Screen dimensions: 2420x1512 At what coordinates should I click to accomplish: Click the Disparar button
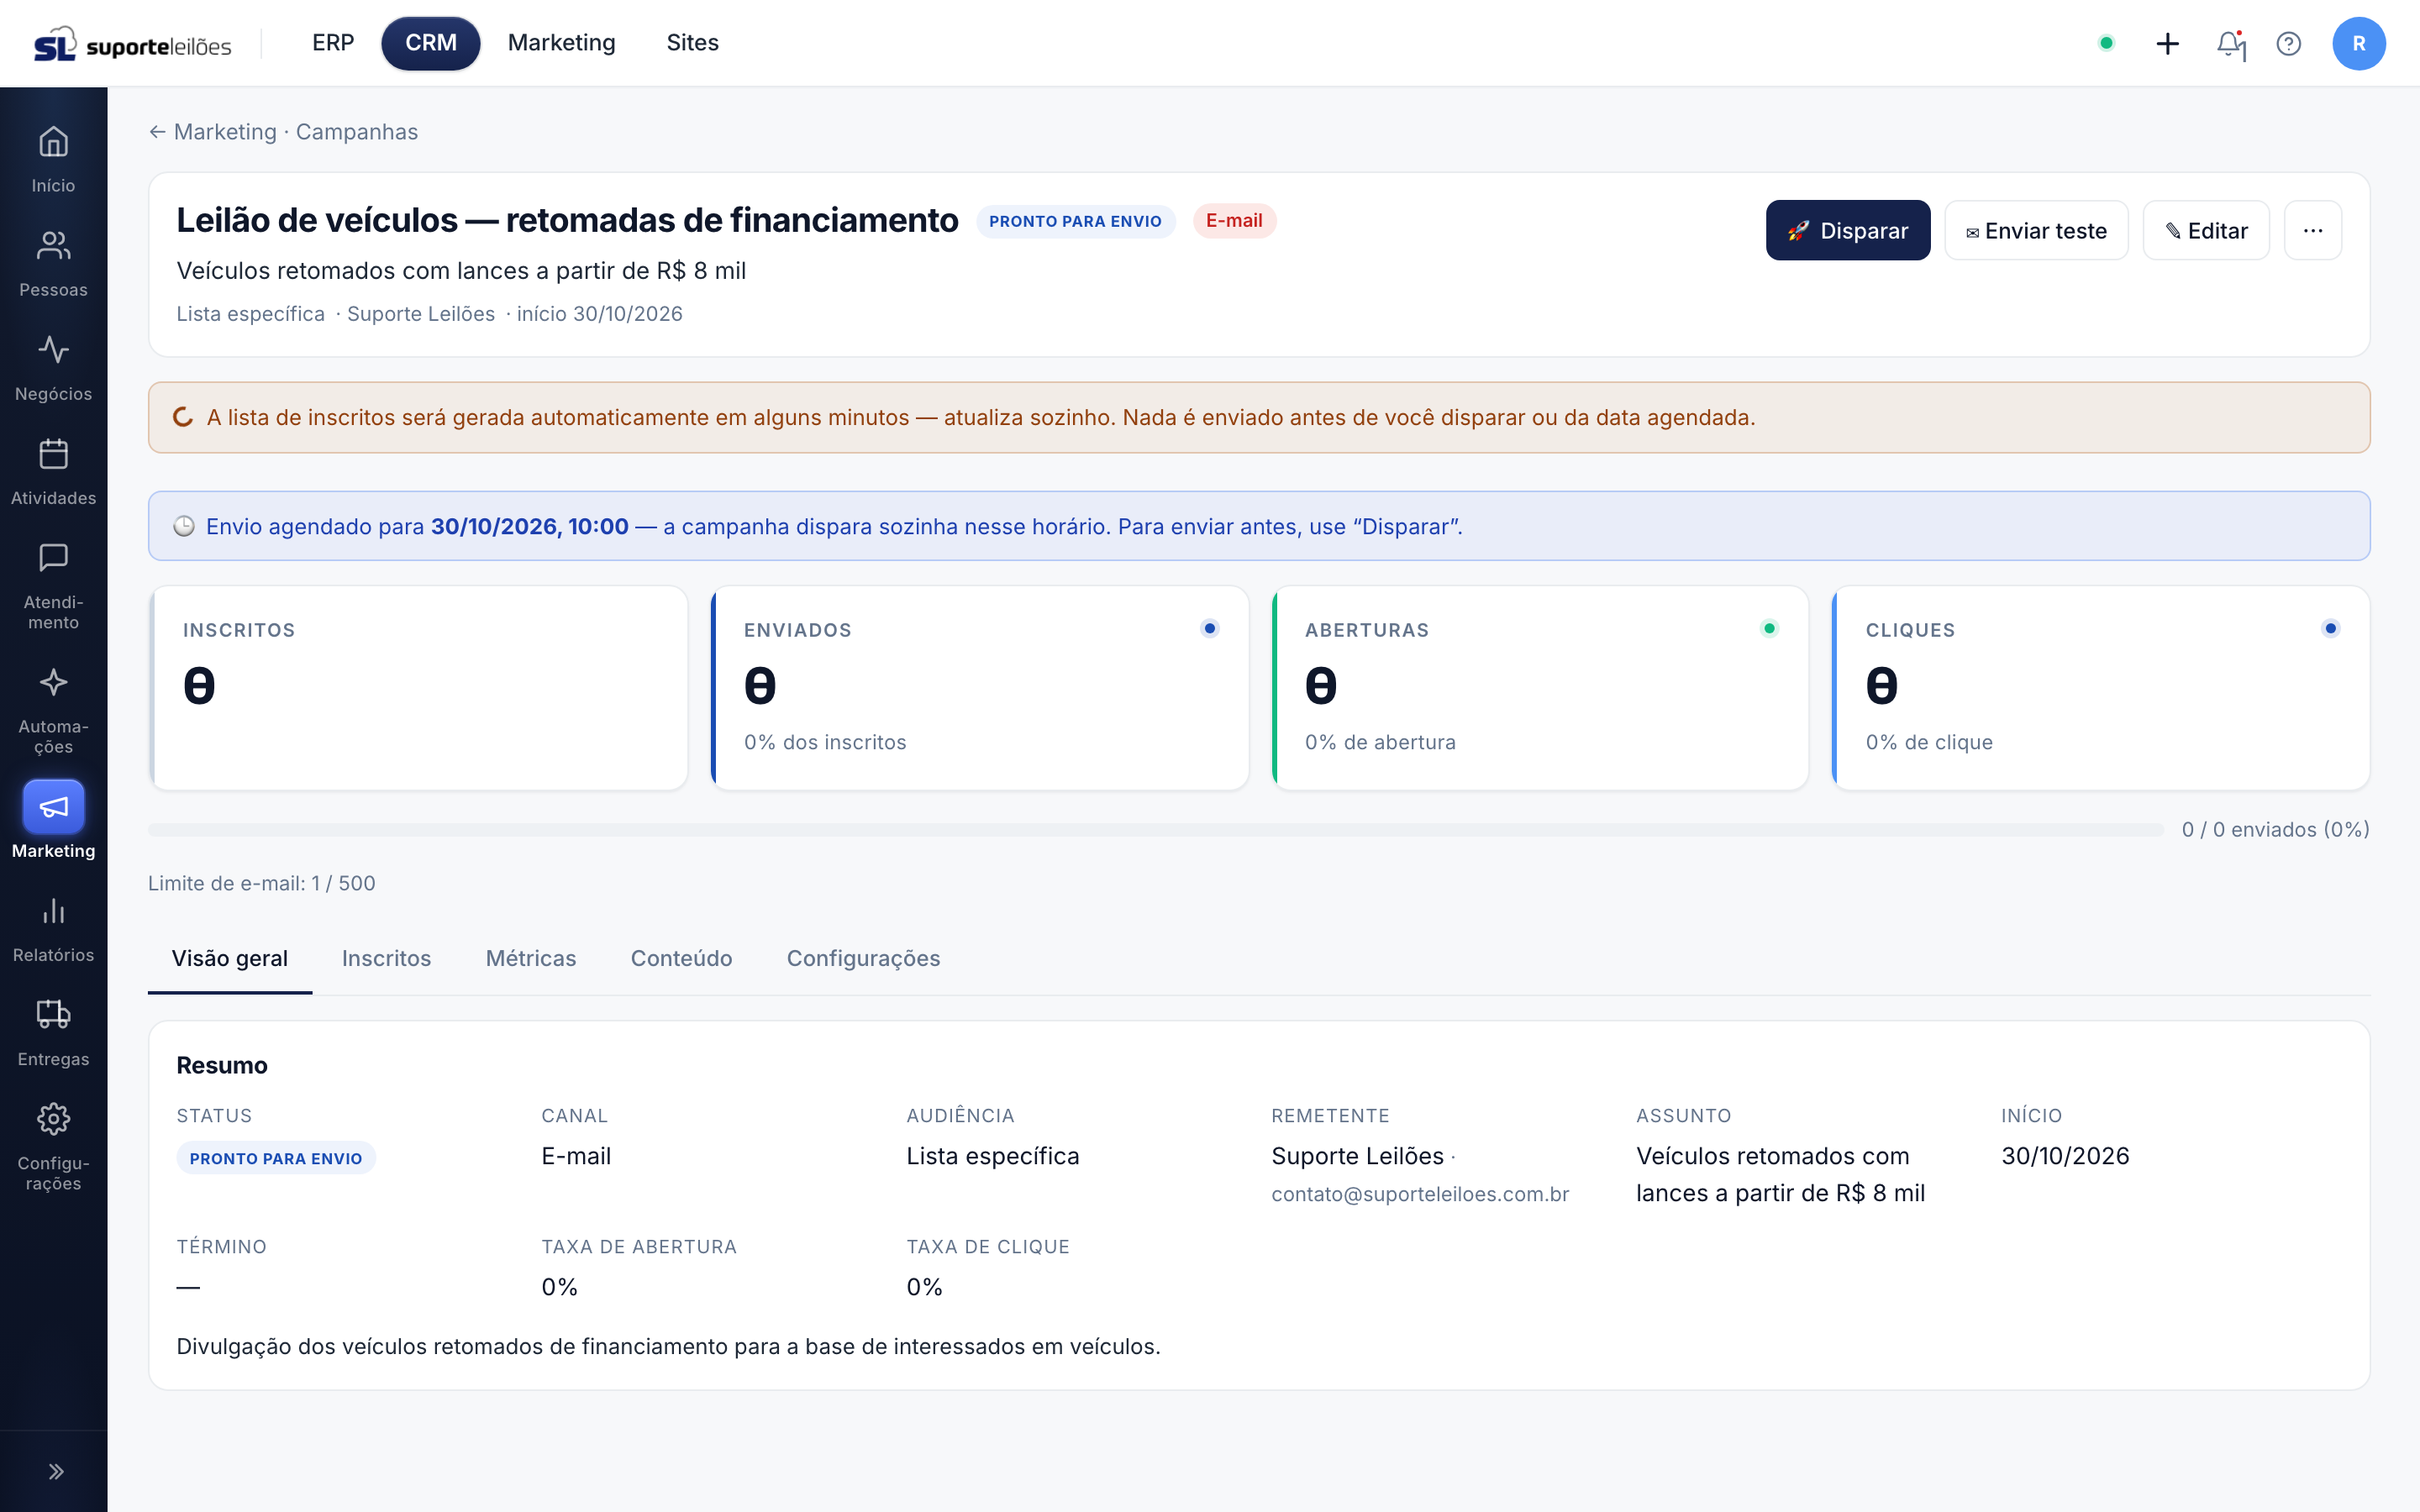[1847, 230]
